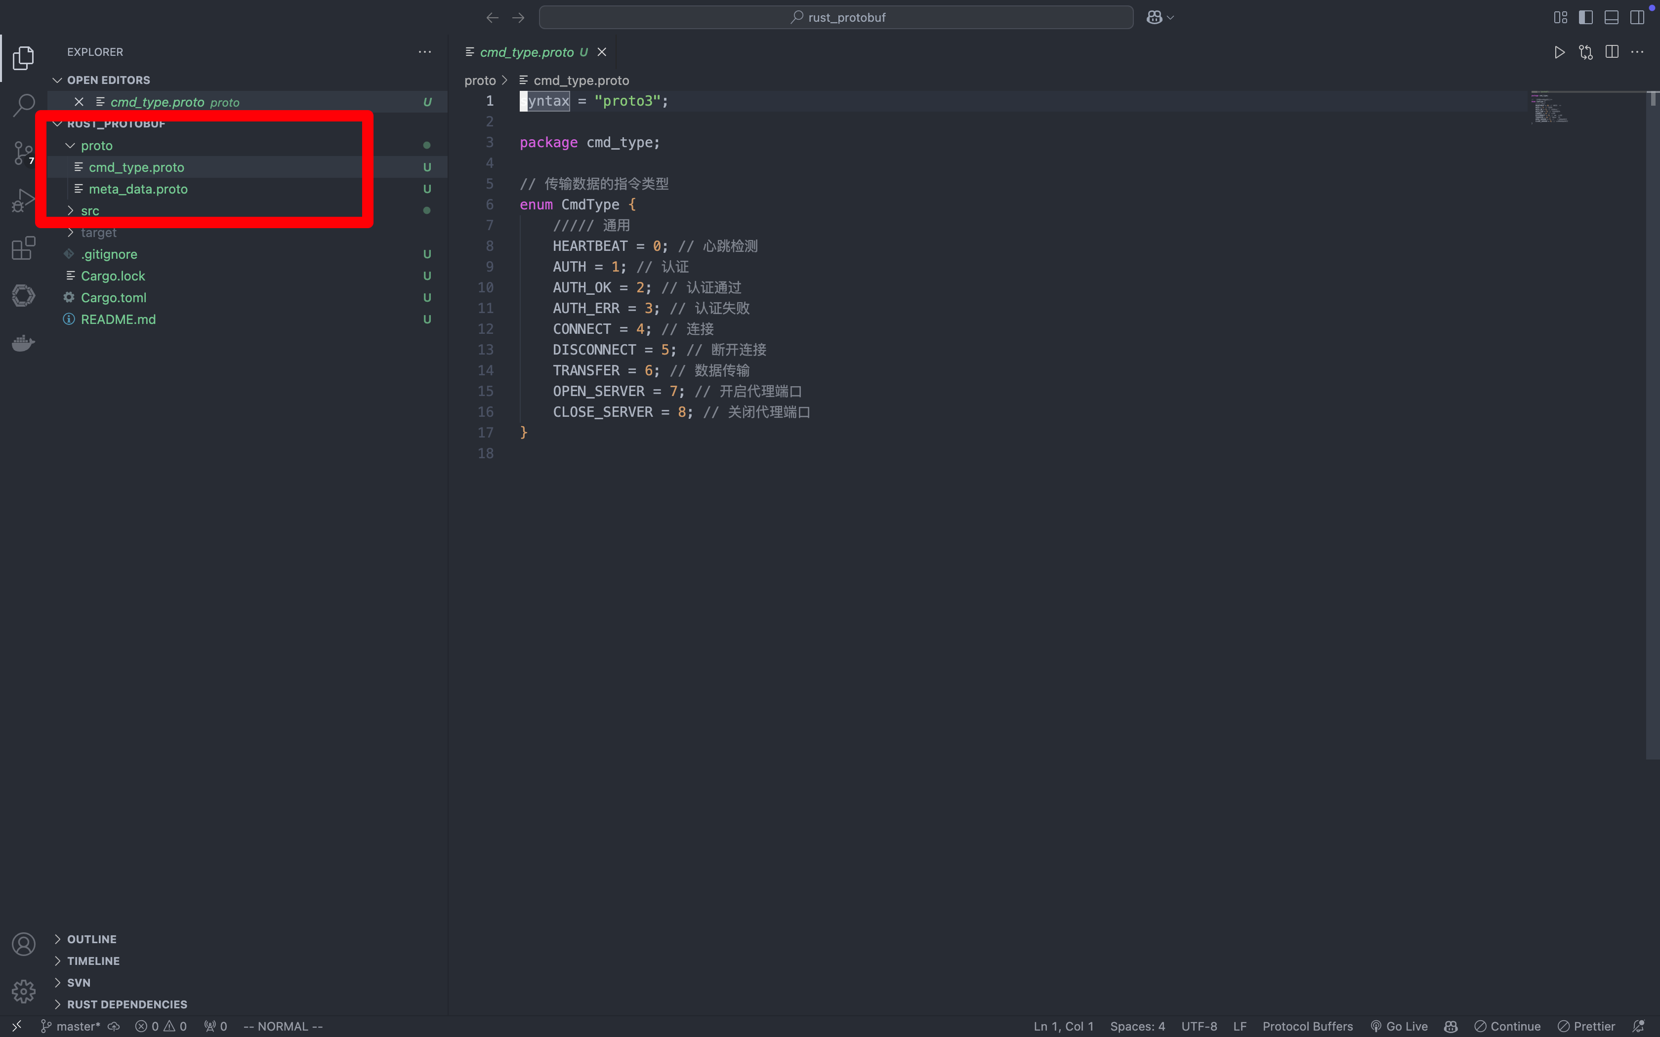The image size is (1660, 1037).
Task: Open the README.md file
Action: (247, 319)
